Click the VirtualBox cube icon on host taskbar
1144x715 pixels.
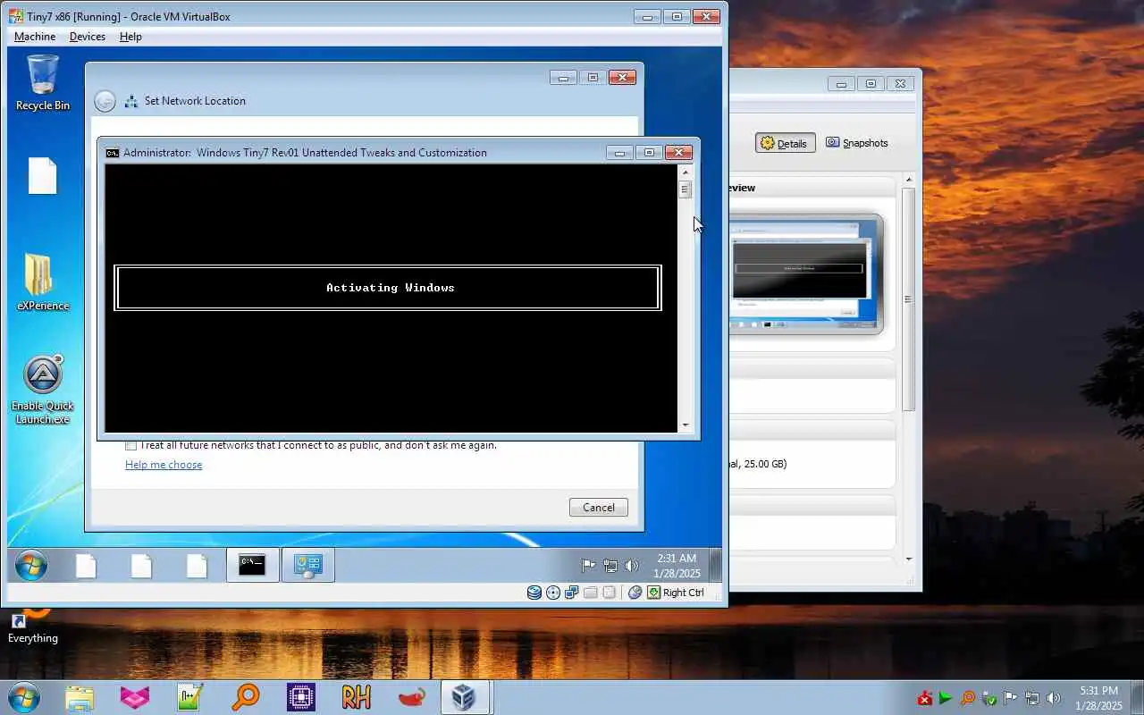pyautogui.click(x=464, y=697)
